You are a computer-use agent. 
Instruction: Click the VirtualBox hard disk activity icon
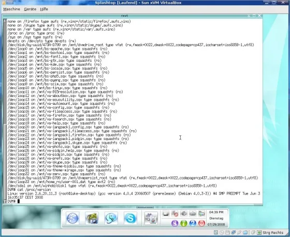(215, 232)
